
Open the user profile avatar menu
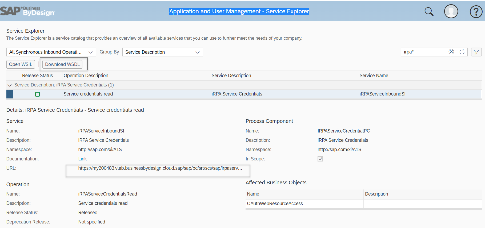pyautogui.click(x=451, y=11)
